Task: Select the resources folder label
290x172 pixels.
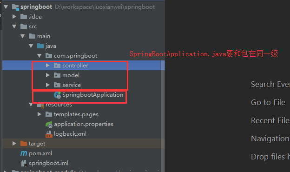Action: pos(59,105)
